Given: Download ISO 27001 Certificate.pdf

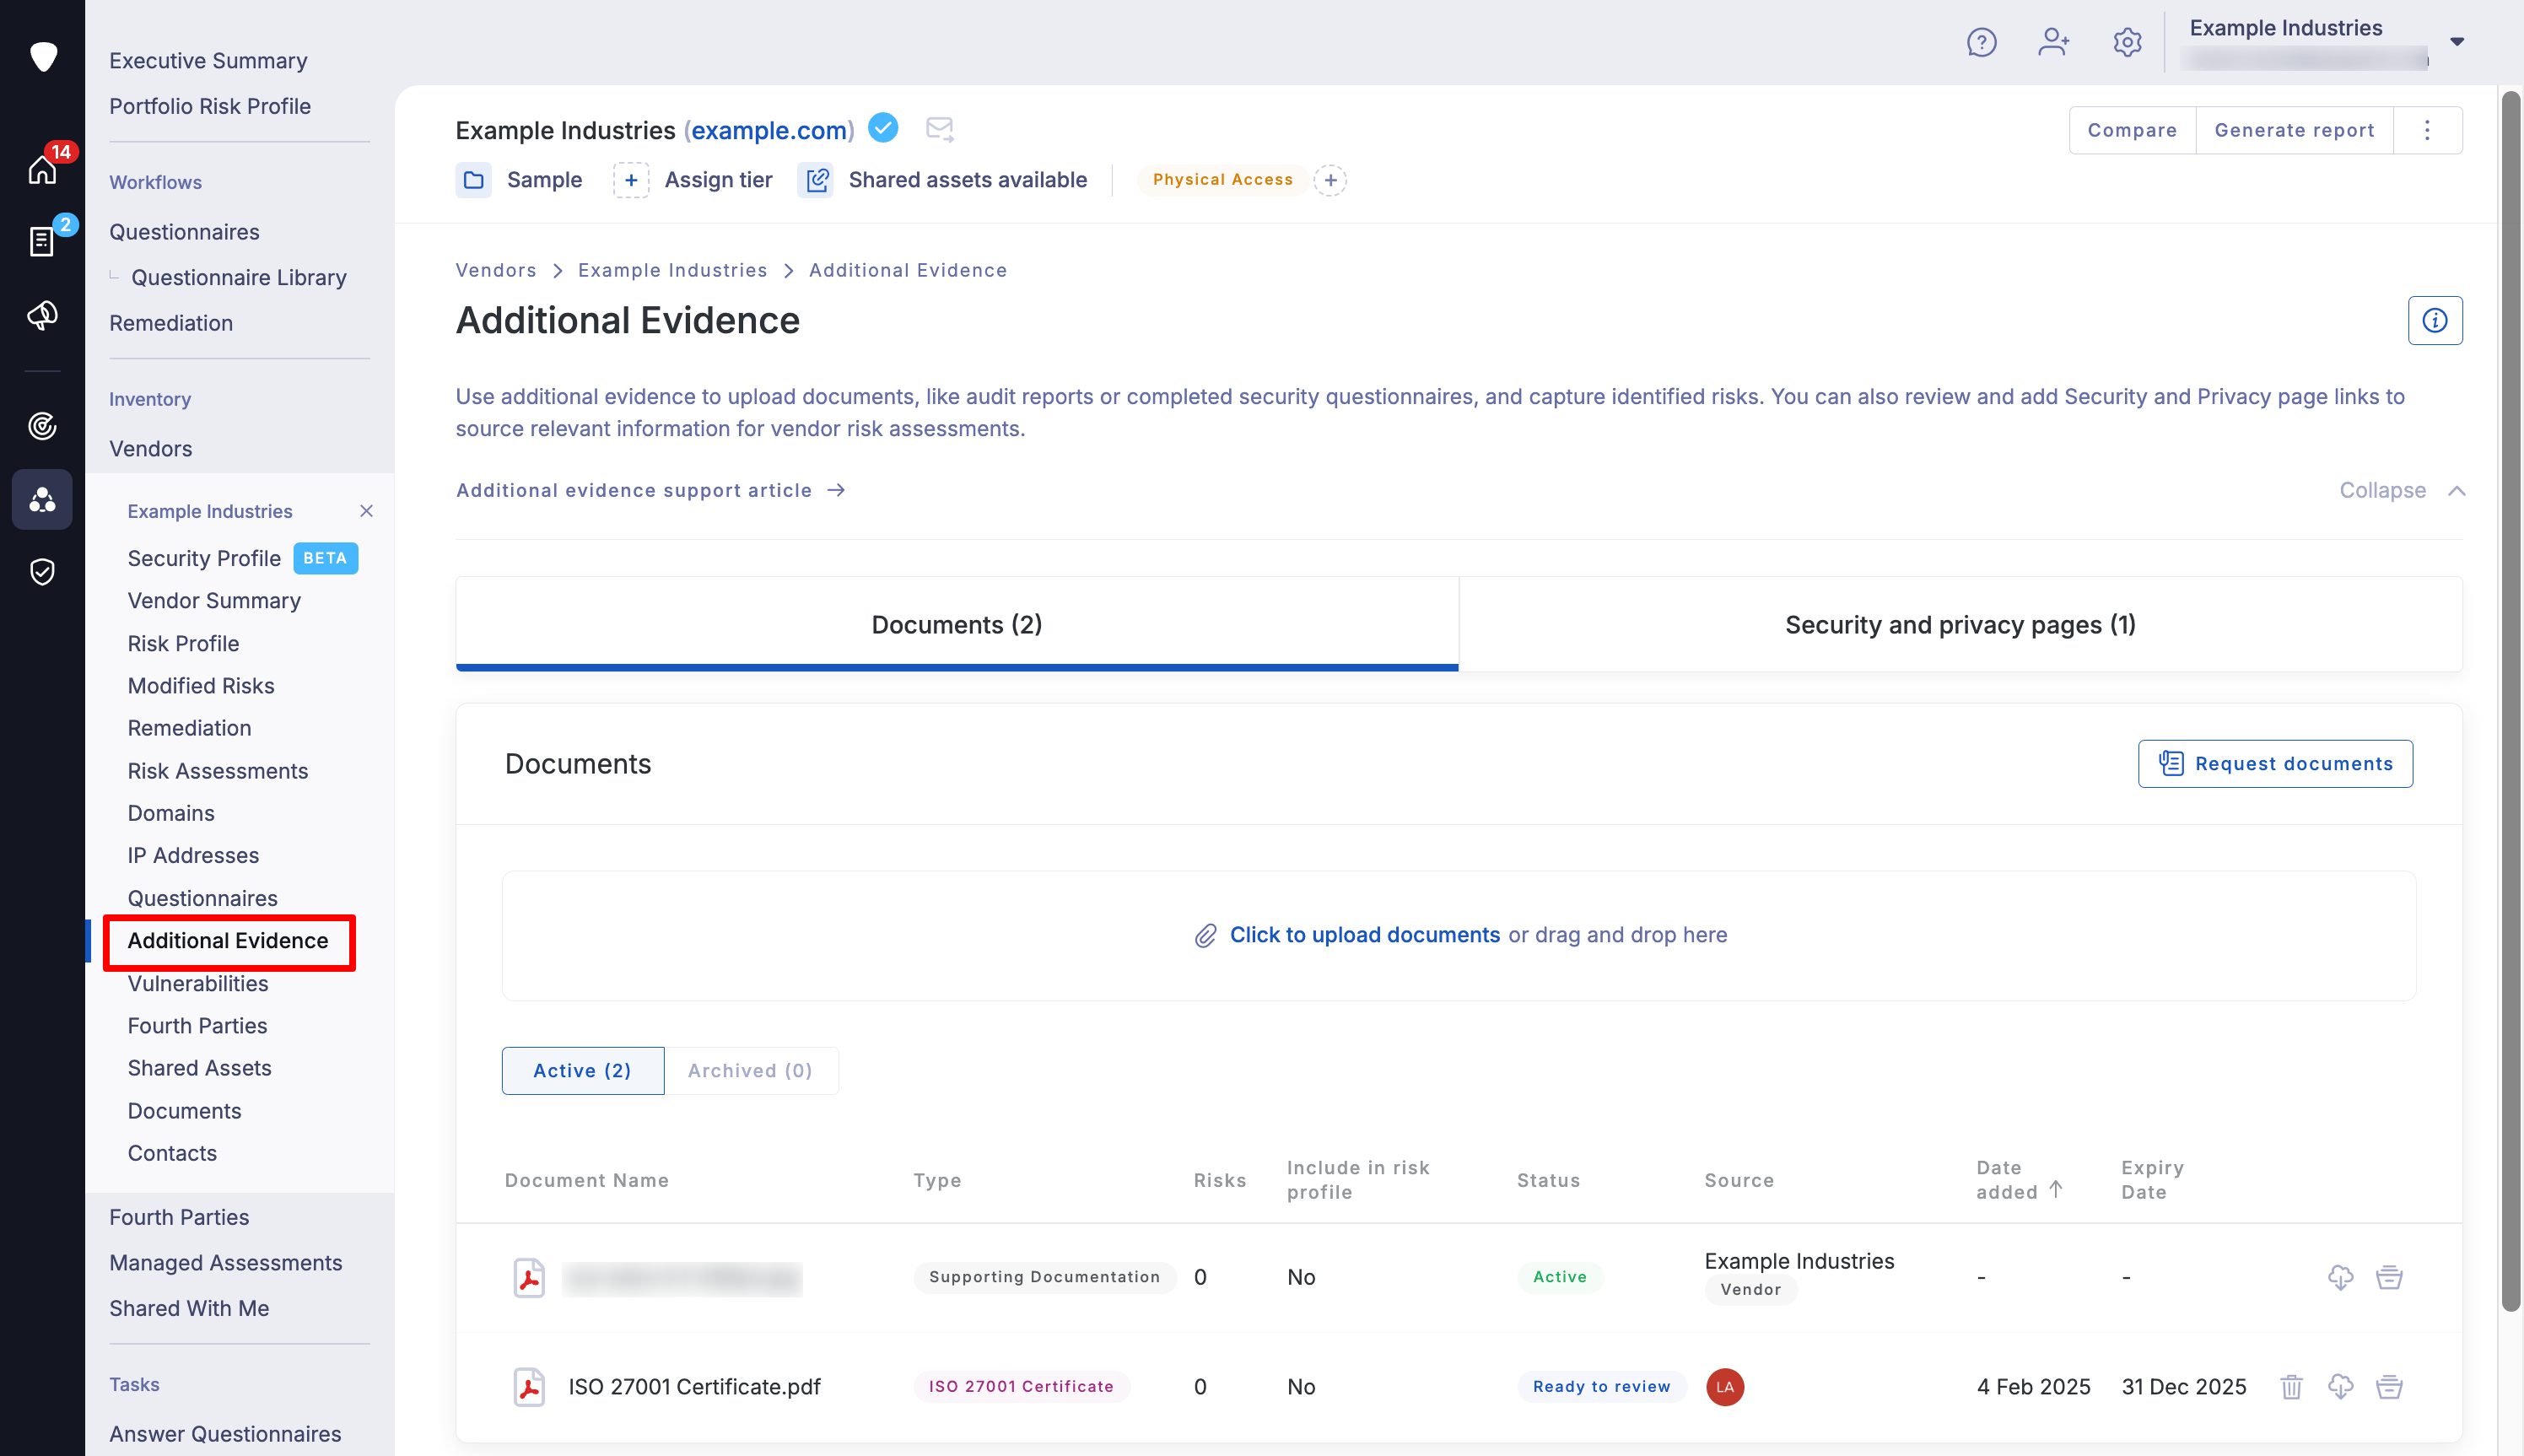Looking at the screenshot, I should click(x=2340, y=1387).
